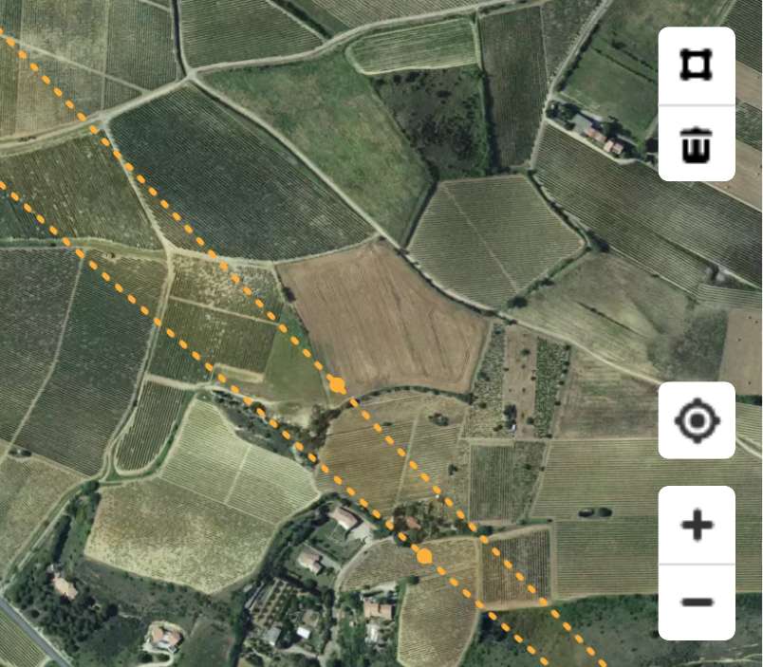Zoom in with the plus button

(697, 525)
